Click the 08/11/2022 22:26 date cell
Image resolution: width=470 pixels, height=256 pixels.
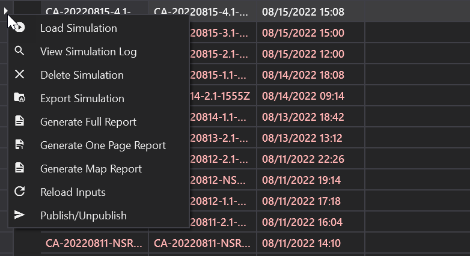[x=303, y=159]
